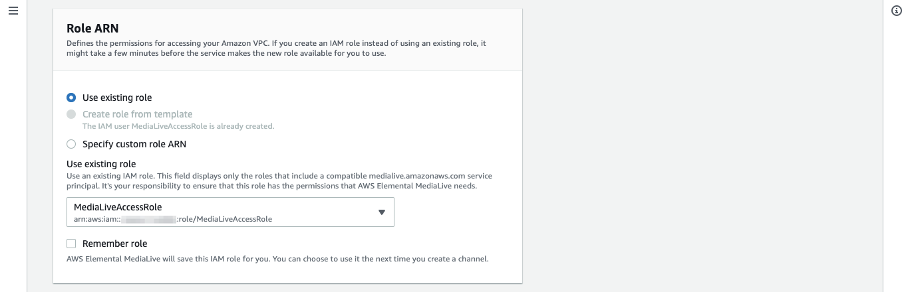910x292 pixels.
Task: Open the MediaLiveAccessRole role dropdown
Action: pyautogui.click(x=230, y=212)
